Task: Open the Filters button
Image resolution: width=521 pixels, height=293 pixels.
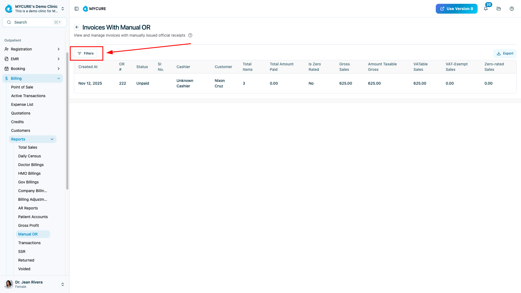Action: point(85,53)
